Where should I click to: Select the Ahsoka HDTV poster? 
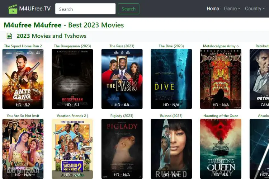tap(259, 149)
